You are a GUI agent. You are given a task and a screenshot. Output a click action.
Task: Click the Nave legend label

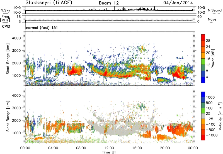point(212,19)
